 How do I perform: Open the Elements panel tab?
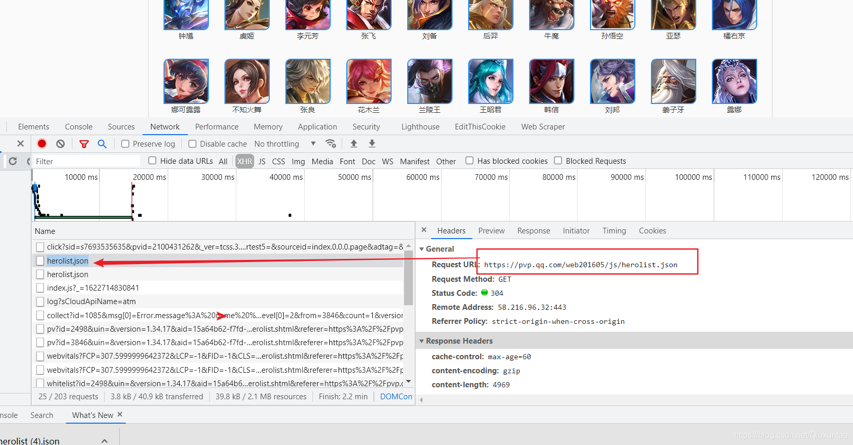[34, 126]
